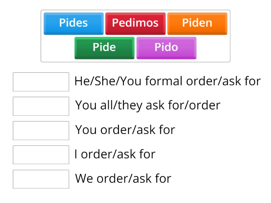Select the blue Pides tile
This screenshot has width=271, height=203.
click(x=73, y=23)
